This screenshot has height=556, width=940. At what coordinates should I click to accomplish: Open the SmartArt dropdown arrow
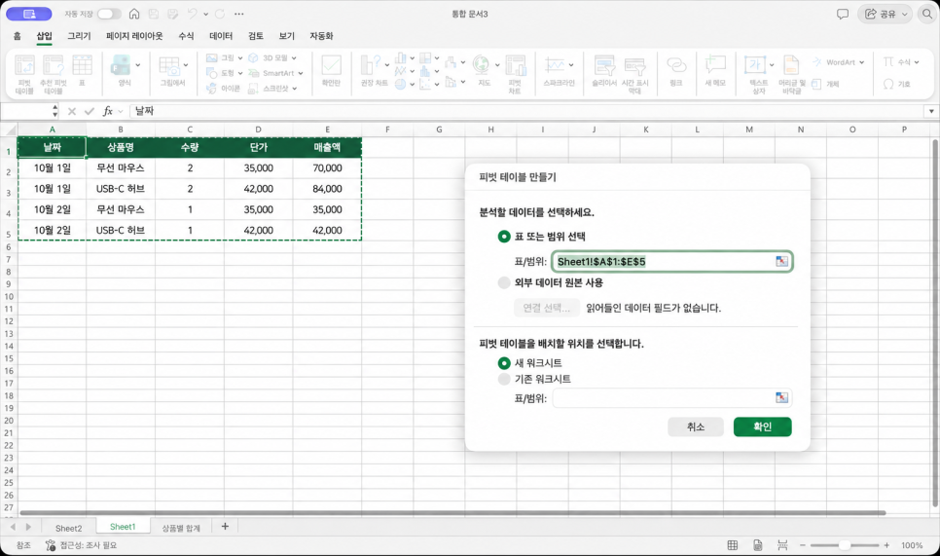click(301, 73)
